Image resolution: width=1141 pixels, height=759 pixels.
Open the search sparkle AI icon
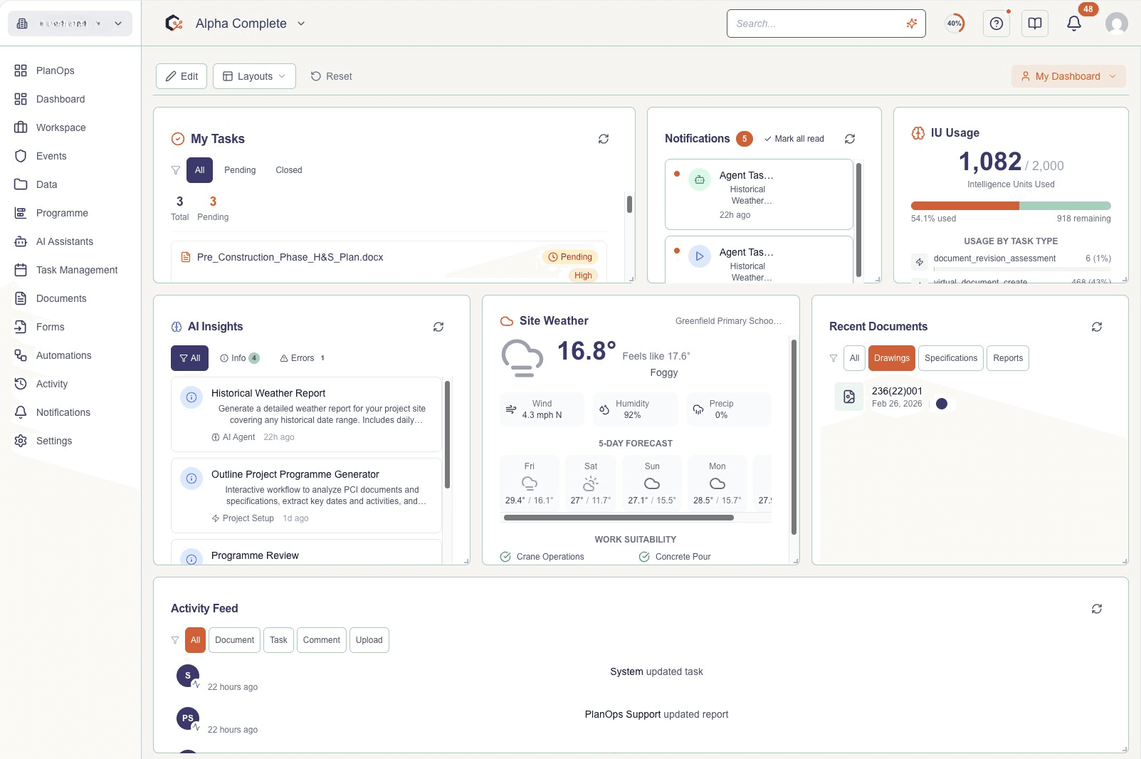click(x=912, y=23)
